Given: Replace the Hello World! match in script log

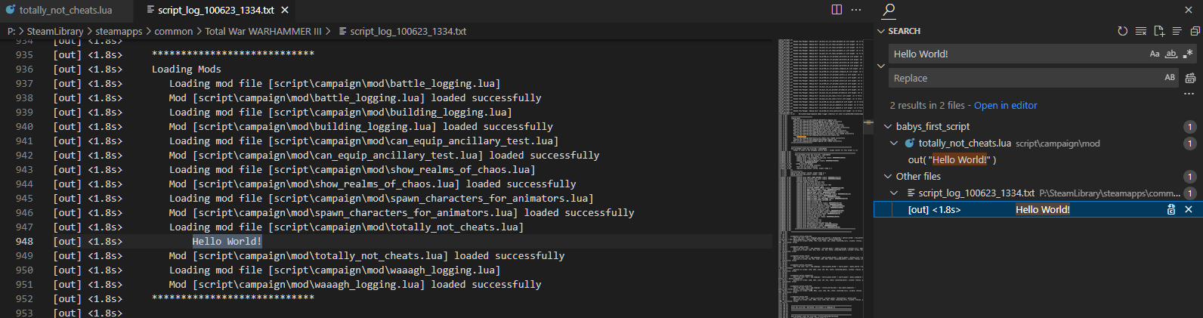Looking at the screenshot, I should click(x=1171, y=209).
